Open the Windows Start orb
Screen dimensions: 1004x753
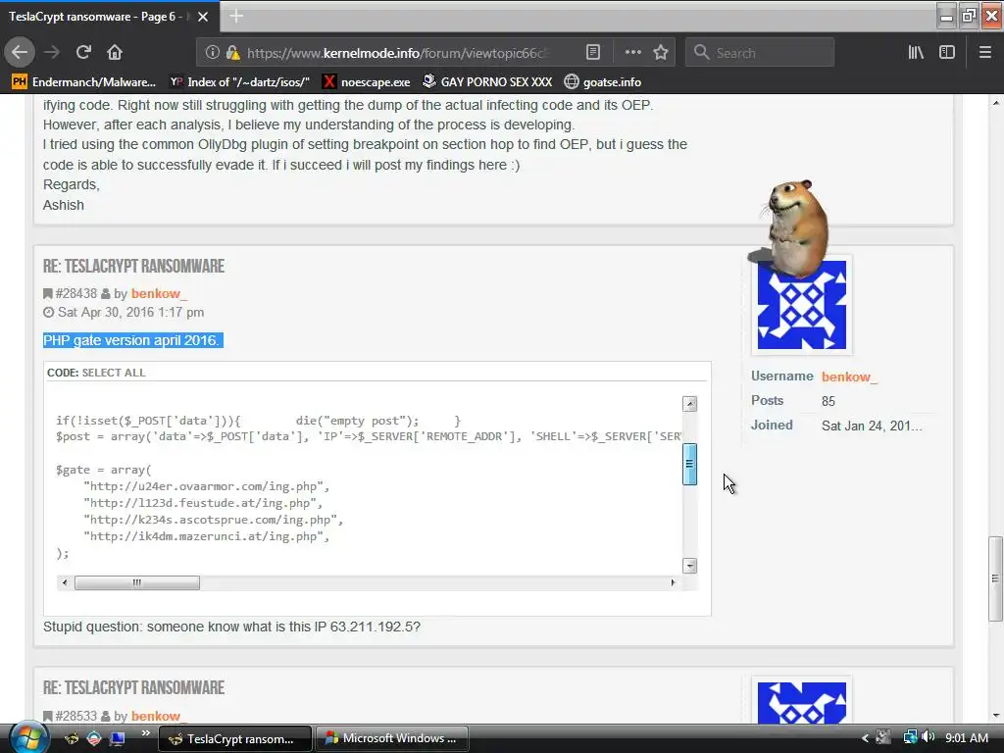(28, 738)
